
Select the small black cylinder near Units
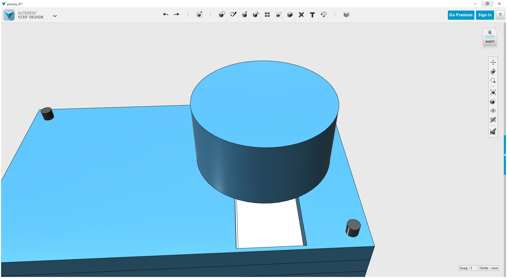coord(353,228)
